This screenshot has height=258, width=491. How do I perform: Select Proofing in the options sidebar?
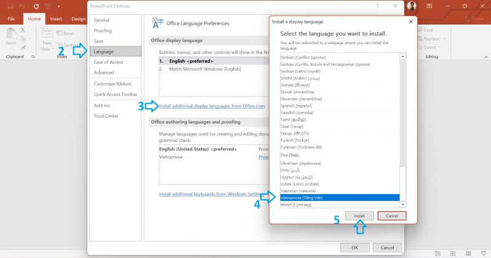click(103, 31)
